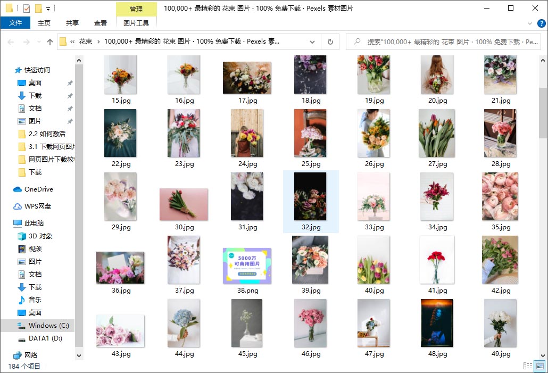Image resolution: width=548 pixels, height=373 pixels.
Task: Switch to large thumbnails view in status bar
Action: coord(539,366)
